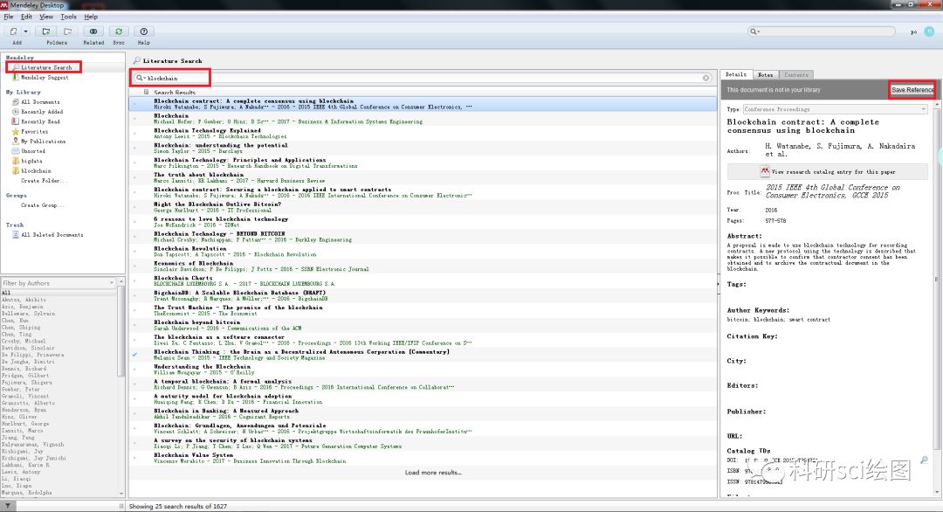Open the literature search magnifier dropdown

pyautogui.click(x=140, y=78)
